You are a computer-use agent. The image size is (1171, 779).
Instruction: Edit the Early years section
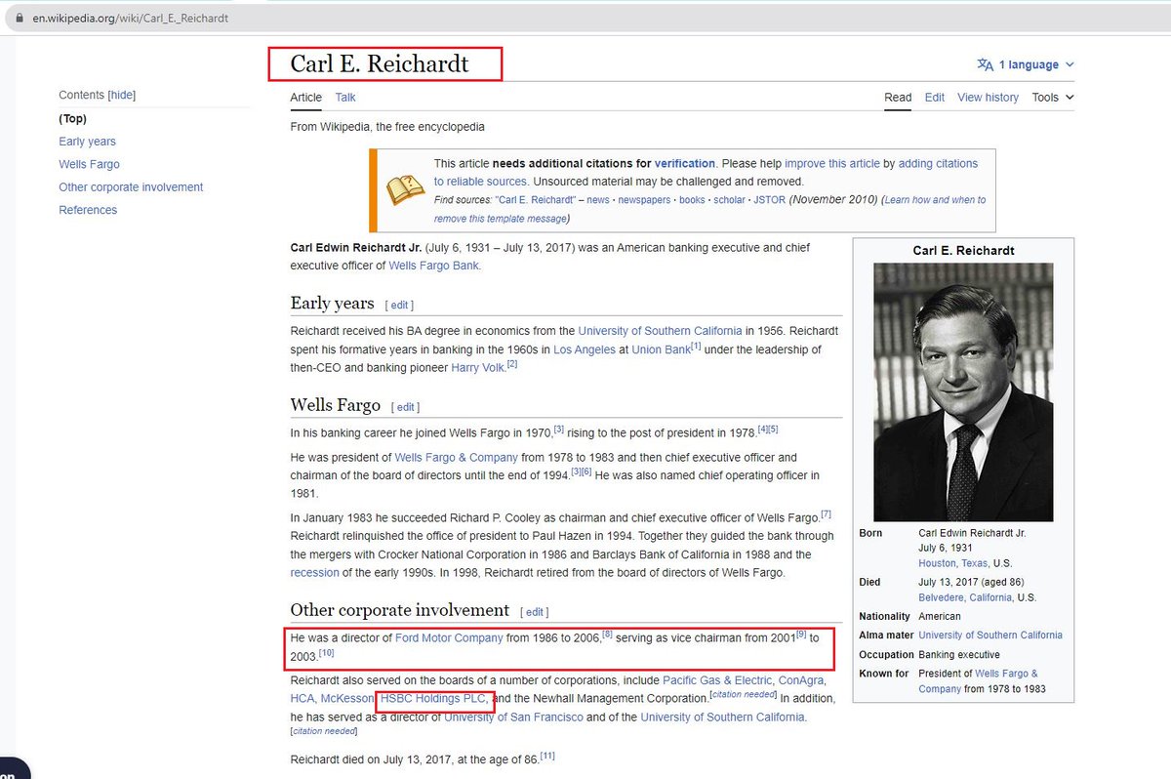point(400,306)
